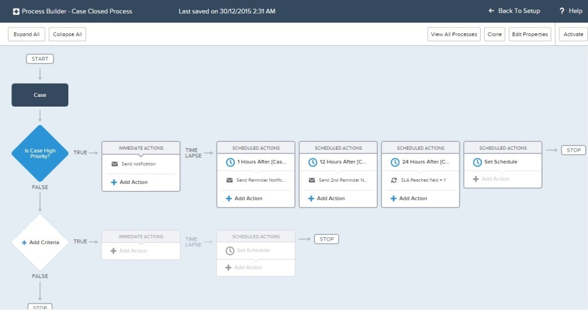Screen dimensions: 588x310
Task: Open the Send Reminder Notific... action
Action: pos(256,180)
